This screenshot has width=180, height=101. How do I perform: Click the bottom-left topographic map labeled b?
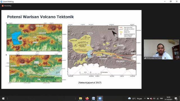pyautogui.click(x=36, y=68)
